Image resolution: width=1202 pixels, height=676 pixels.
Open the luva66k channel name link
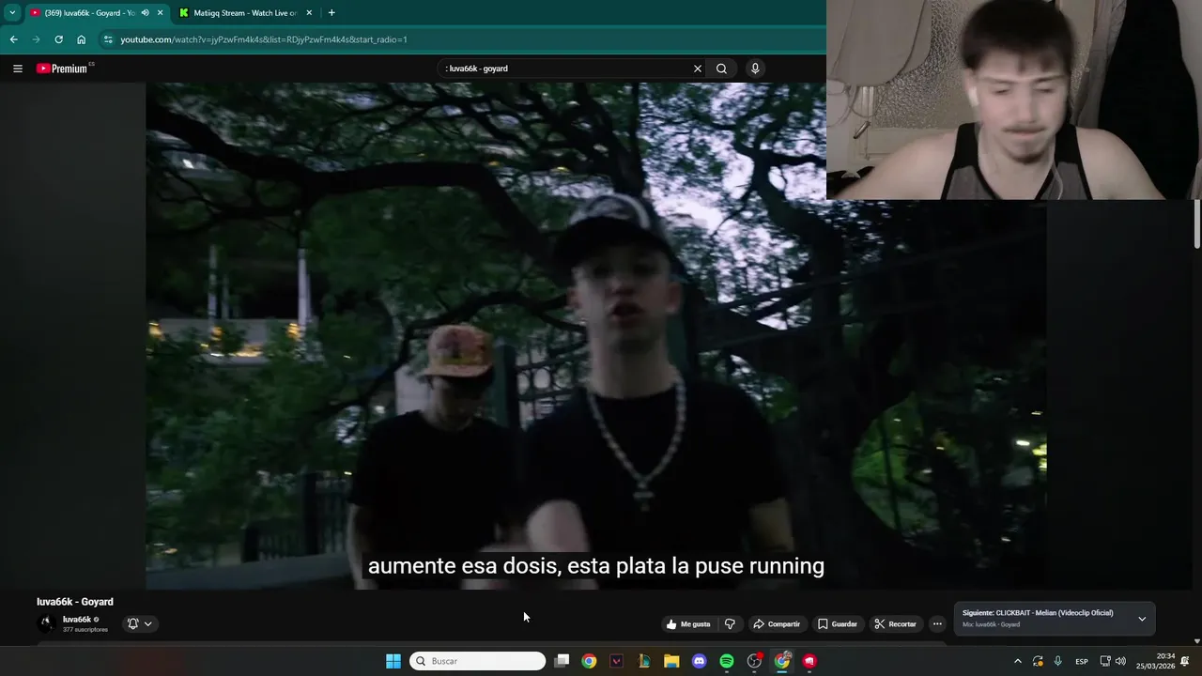click(77, 620)
